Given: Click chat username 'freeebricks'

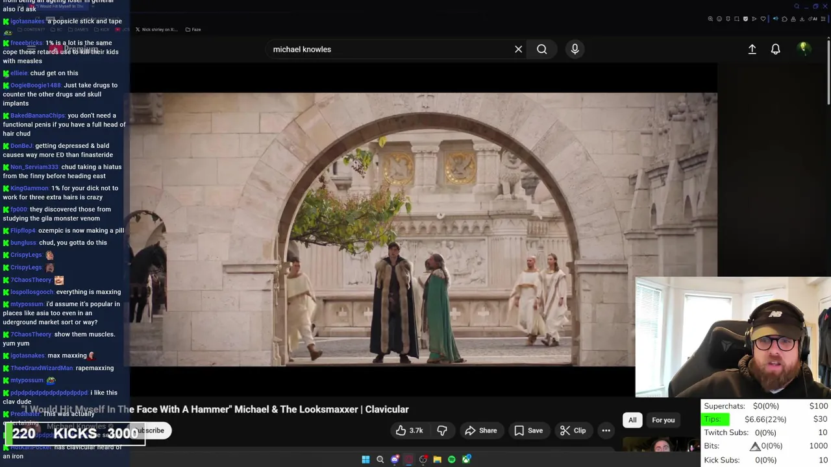Looking at the screenshot, I should (26, 43).
